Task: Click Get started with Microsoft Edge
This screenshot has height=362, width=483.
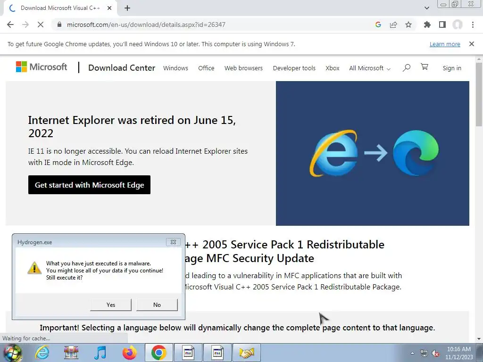Action: 89,185
